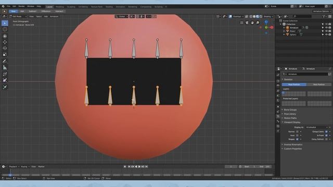Viewport: 333px width, 187px height.
Task: Play the animation forward
Action: pos(139,167)
